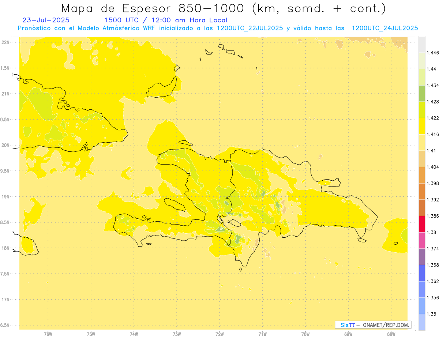439x339 pixels.
Task: Click the '74W' longitude label
Action: (134, 334)
